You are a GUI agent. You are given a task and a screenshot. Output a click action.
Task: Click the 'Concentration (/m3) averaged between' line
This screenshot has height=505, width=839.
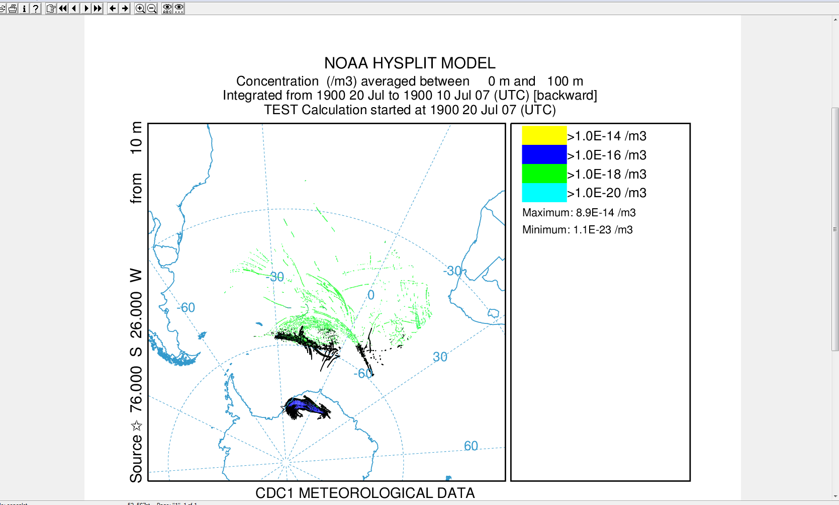click(x=410, y=81)
